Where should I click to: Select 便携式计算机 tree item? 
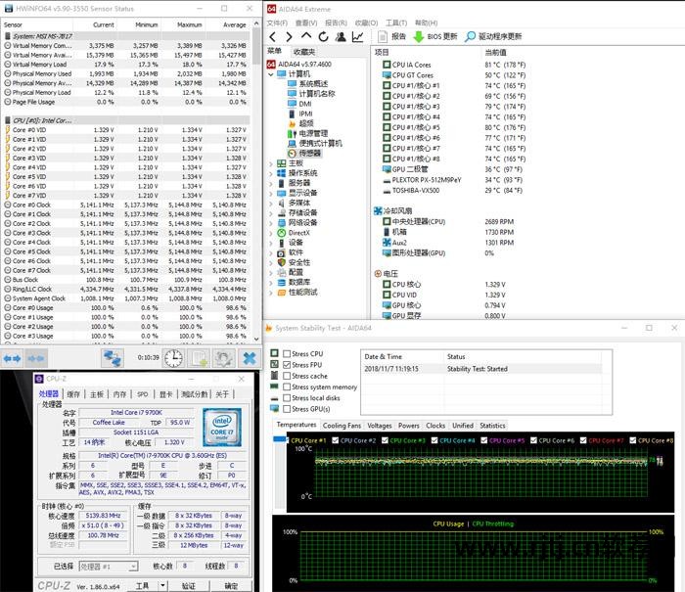pyautogui.click(x=315, y=143)
